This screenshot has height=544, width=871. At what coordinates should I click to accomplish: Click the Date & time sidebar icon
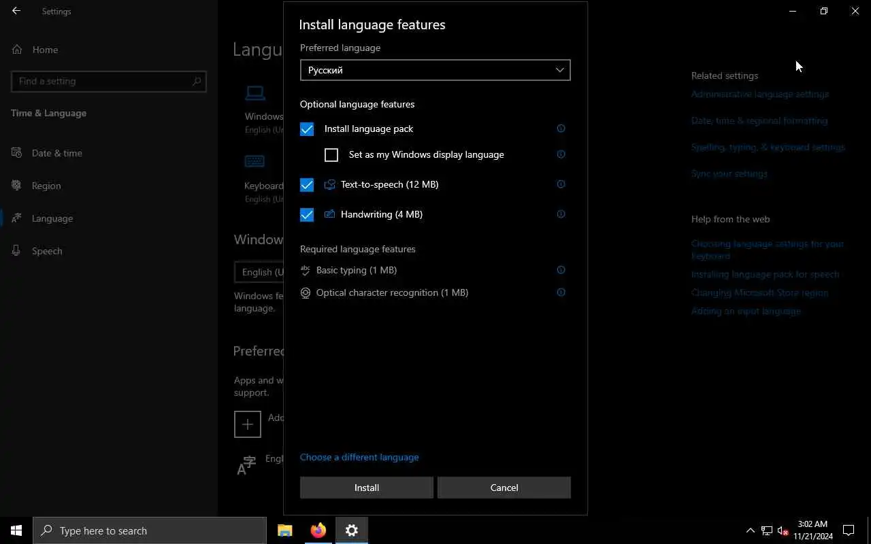pyautogui.click(x=17, y=153)
